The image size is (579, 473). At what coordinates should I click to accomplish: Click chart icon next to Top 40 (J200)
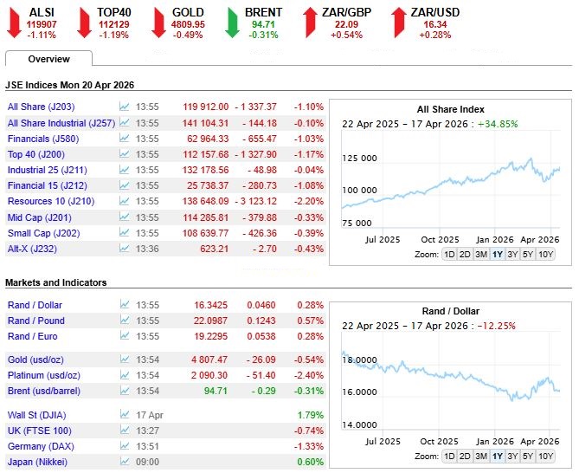click(125, 153)
